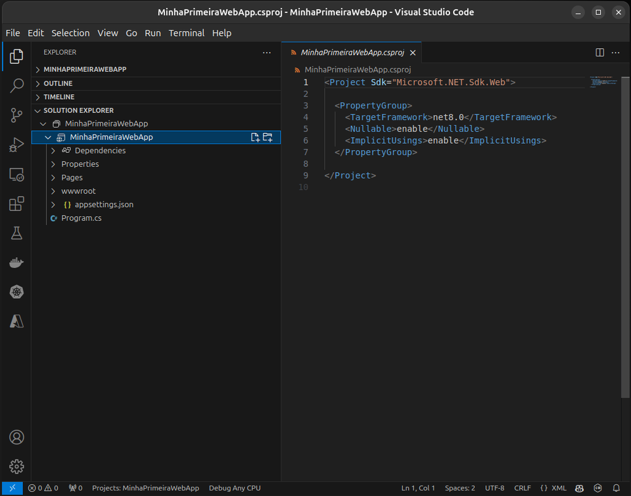Image resolution: width=631 pixels, height=496 pixels.
Task: Open the Run menu
Action: 152,33
